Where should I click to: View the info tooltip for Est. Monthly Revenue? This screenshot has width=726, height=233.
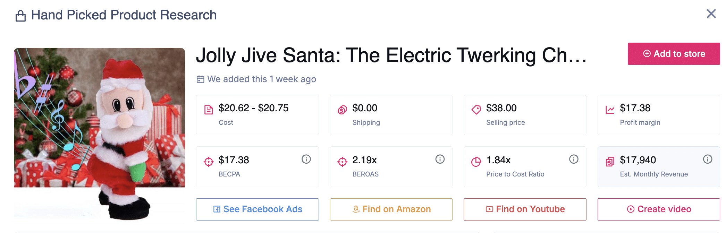pos(708,159)
